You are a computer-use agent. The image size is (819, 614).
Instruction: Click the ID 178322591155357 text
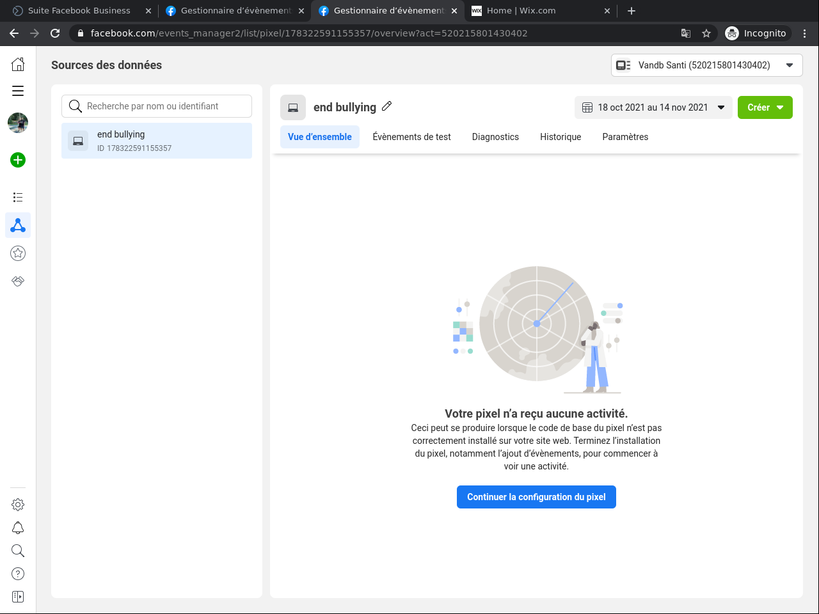coord(134,148)
